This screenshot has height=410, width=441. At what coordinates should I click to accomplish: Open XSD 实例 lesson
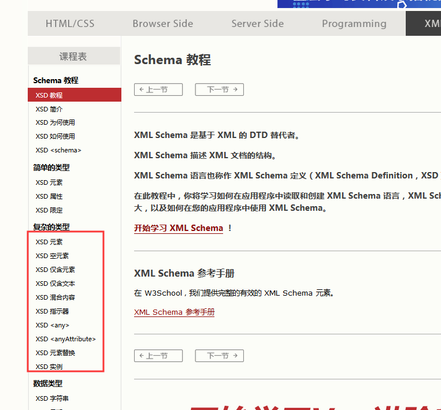coord(49,367)
